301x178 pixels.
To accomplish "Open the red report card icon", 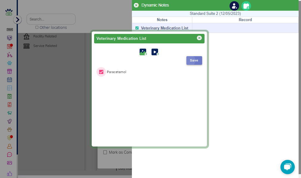I will coord(10,105).
